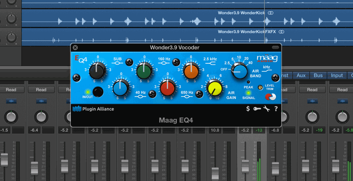
Task: Click the -19 peak level display
Action: pos(319,130)
